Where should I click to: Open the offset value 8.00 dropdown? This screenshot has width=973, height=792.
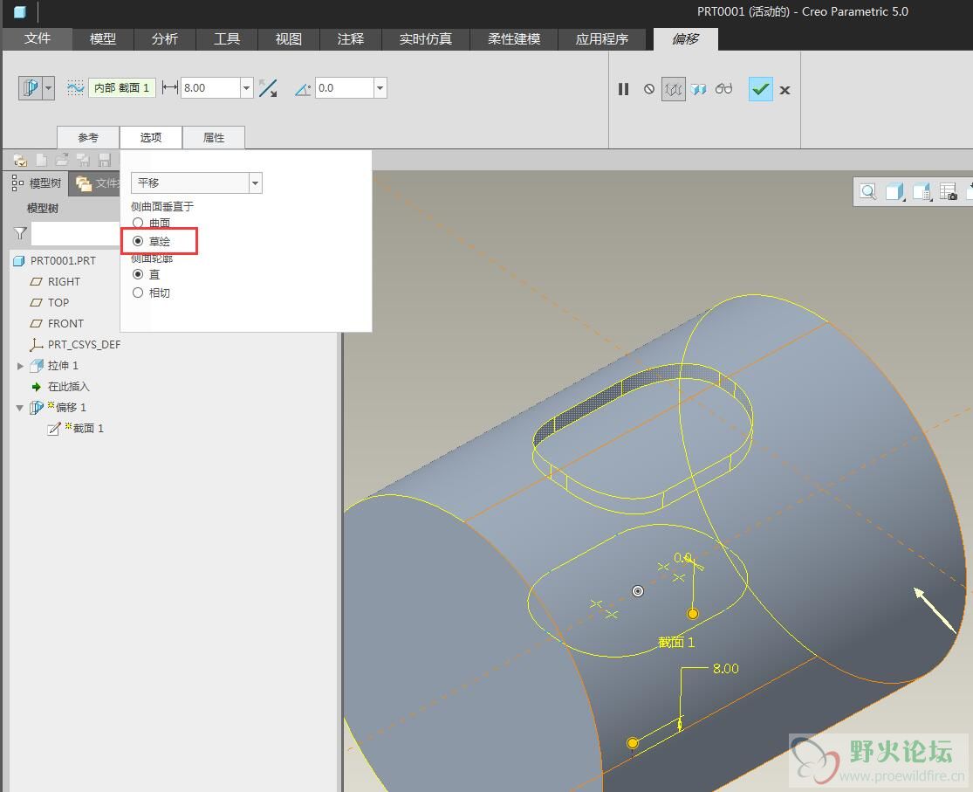pos(246,88)
